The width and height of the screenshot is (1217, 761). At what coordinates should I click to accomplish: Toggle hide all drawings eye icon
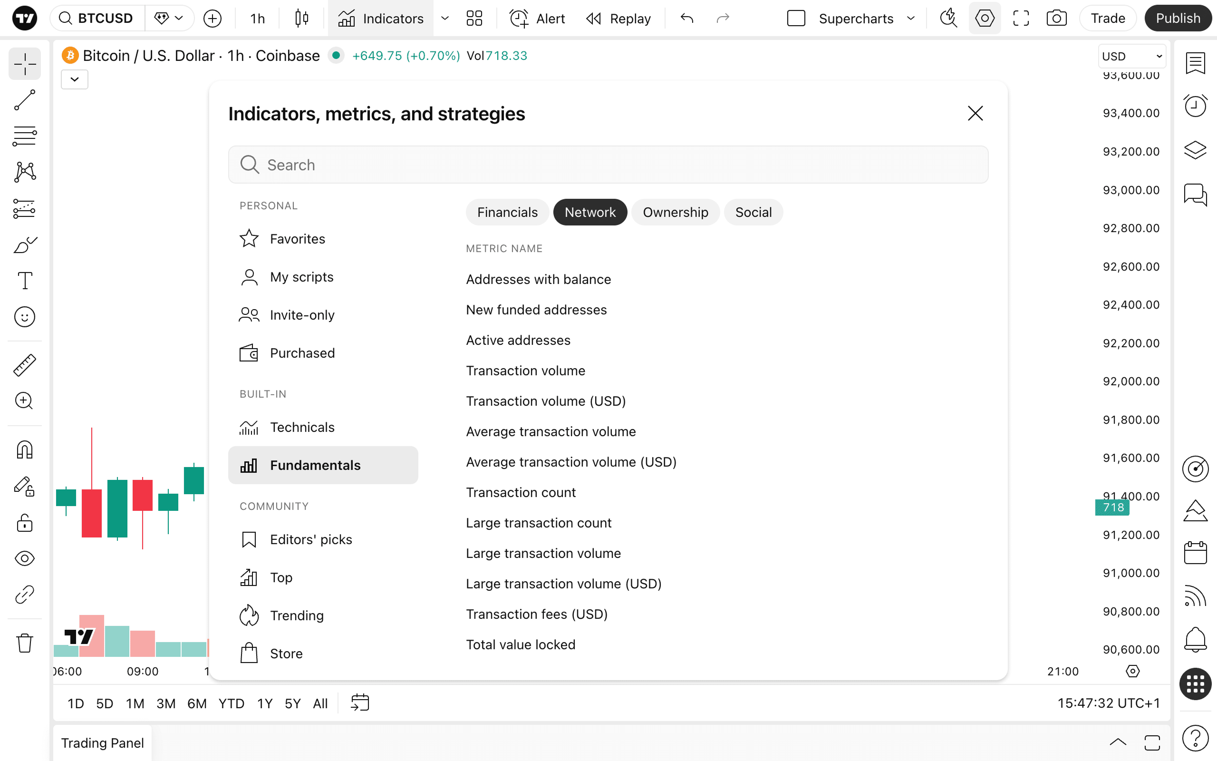24,558
